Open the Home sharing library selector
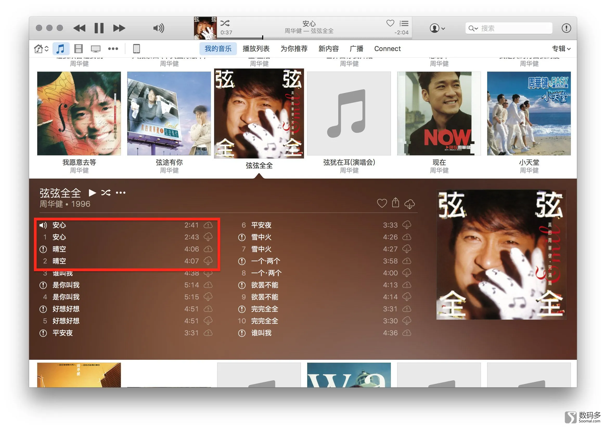The width and height of the screenshot is (606, 429). [41, 49]
